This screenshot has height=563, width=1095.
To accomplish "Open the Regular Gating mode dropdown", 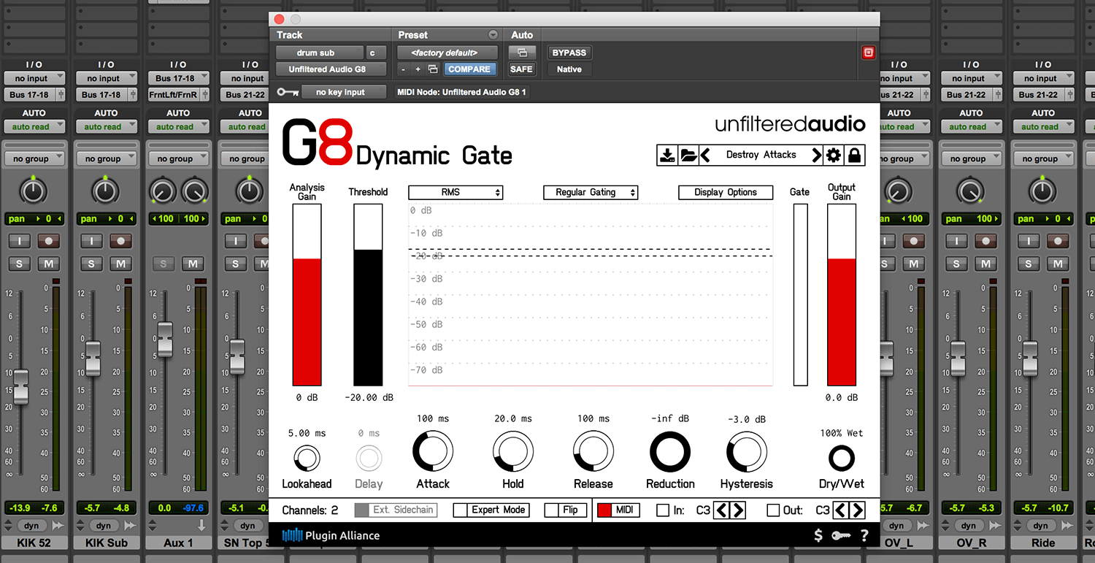I will pyautogui.click(x=591, y=192).
